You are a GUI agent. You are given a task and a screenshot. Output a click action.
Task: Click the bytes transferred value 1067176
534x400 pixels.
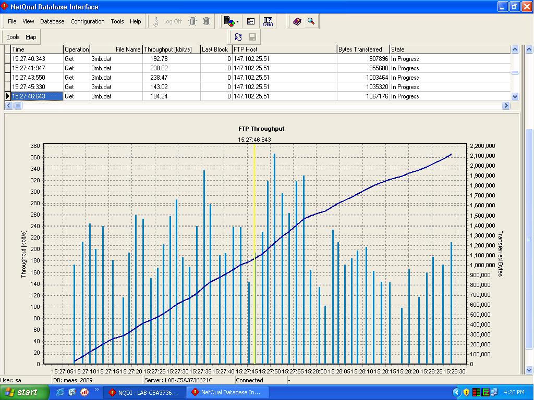point(377,96)
